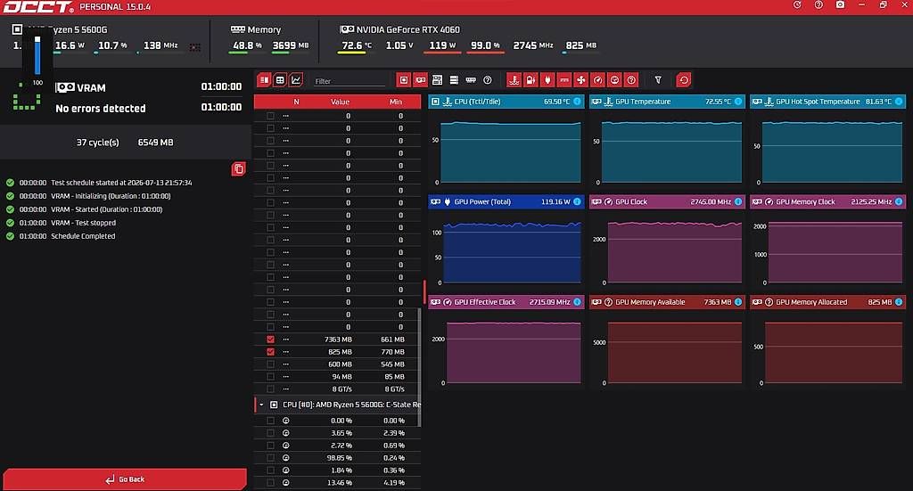Open the options menu on the 8 GT/s row
This screenshot has height=491, width=913.
(286, 389)
